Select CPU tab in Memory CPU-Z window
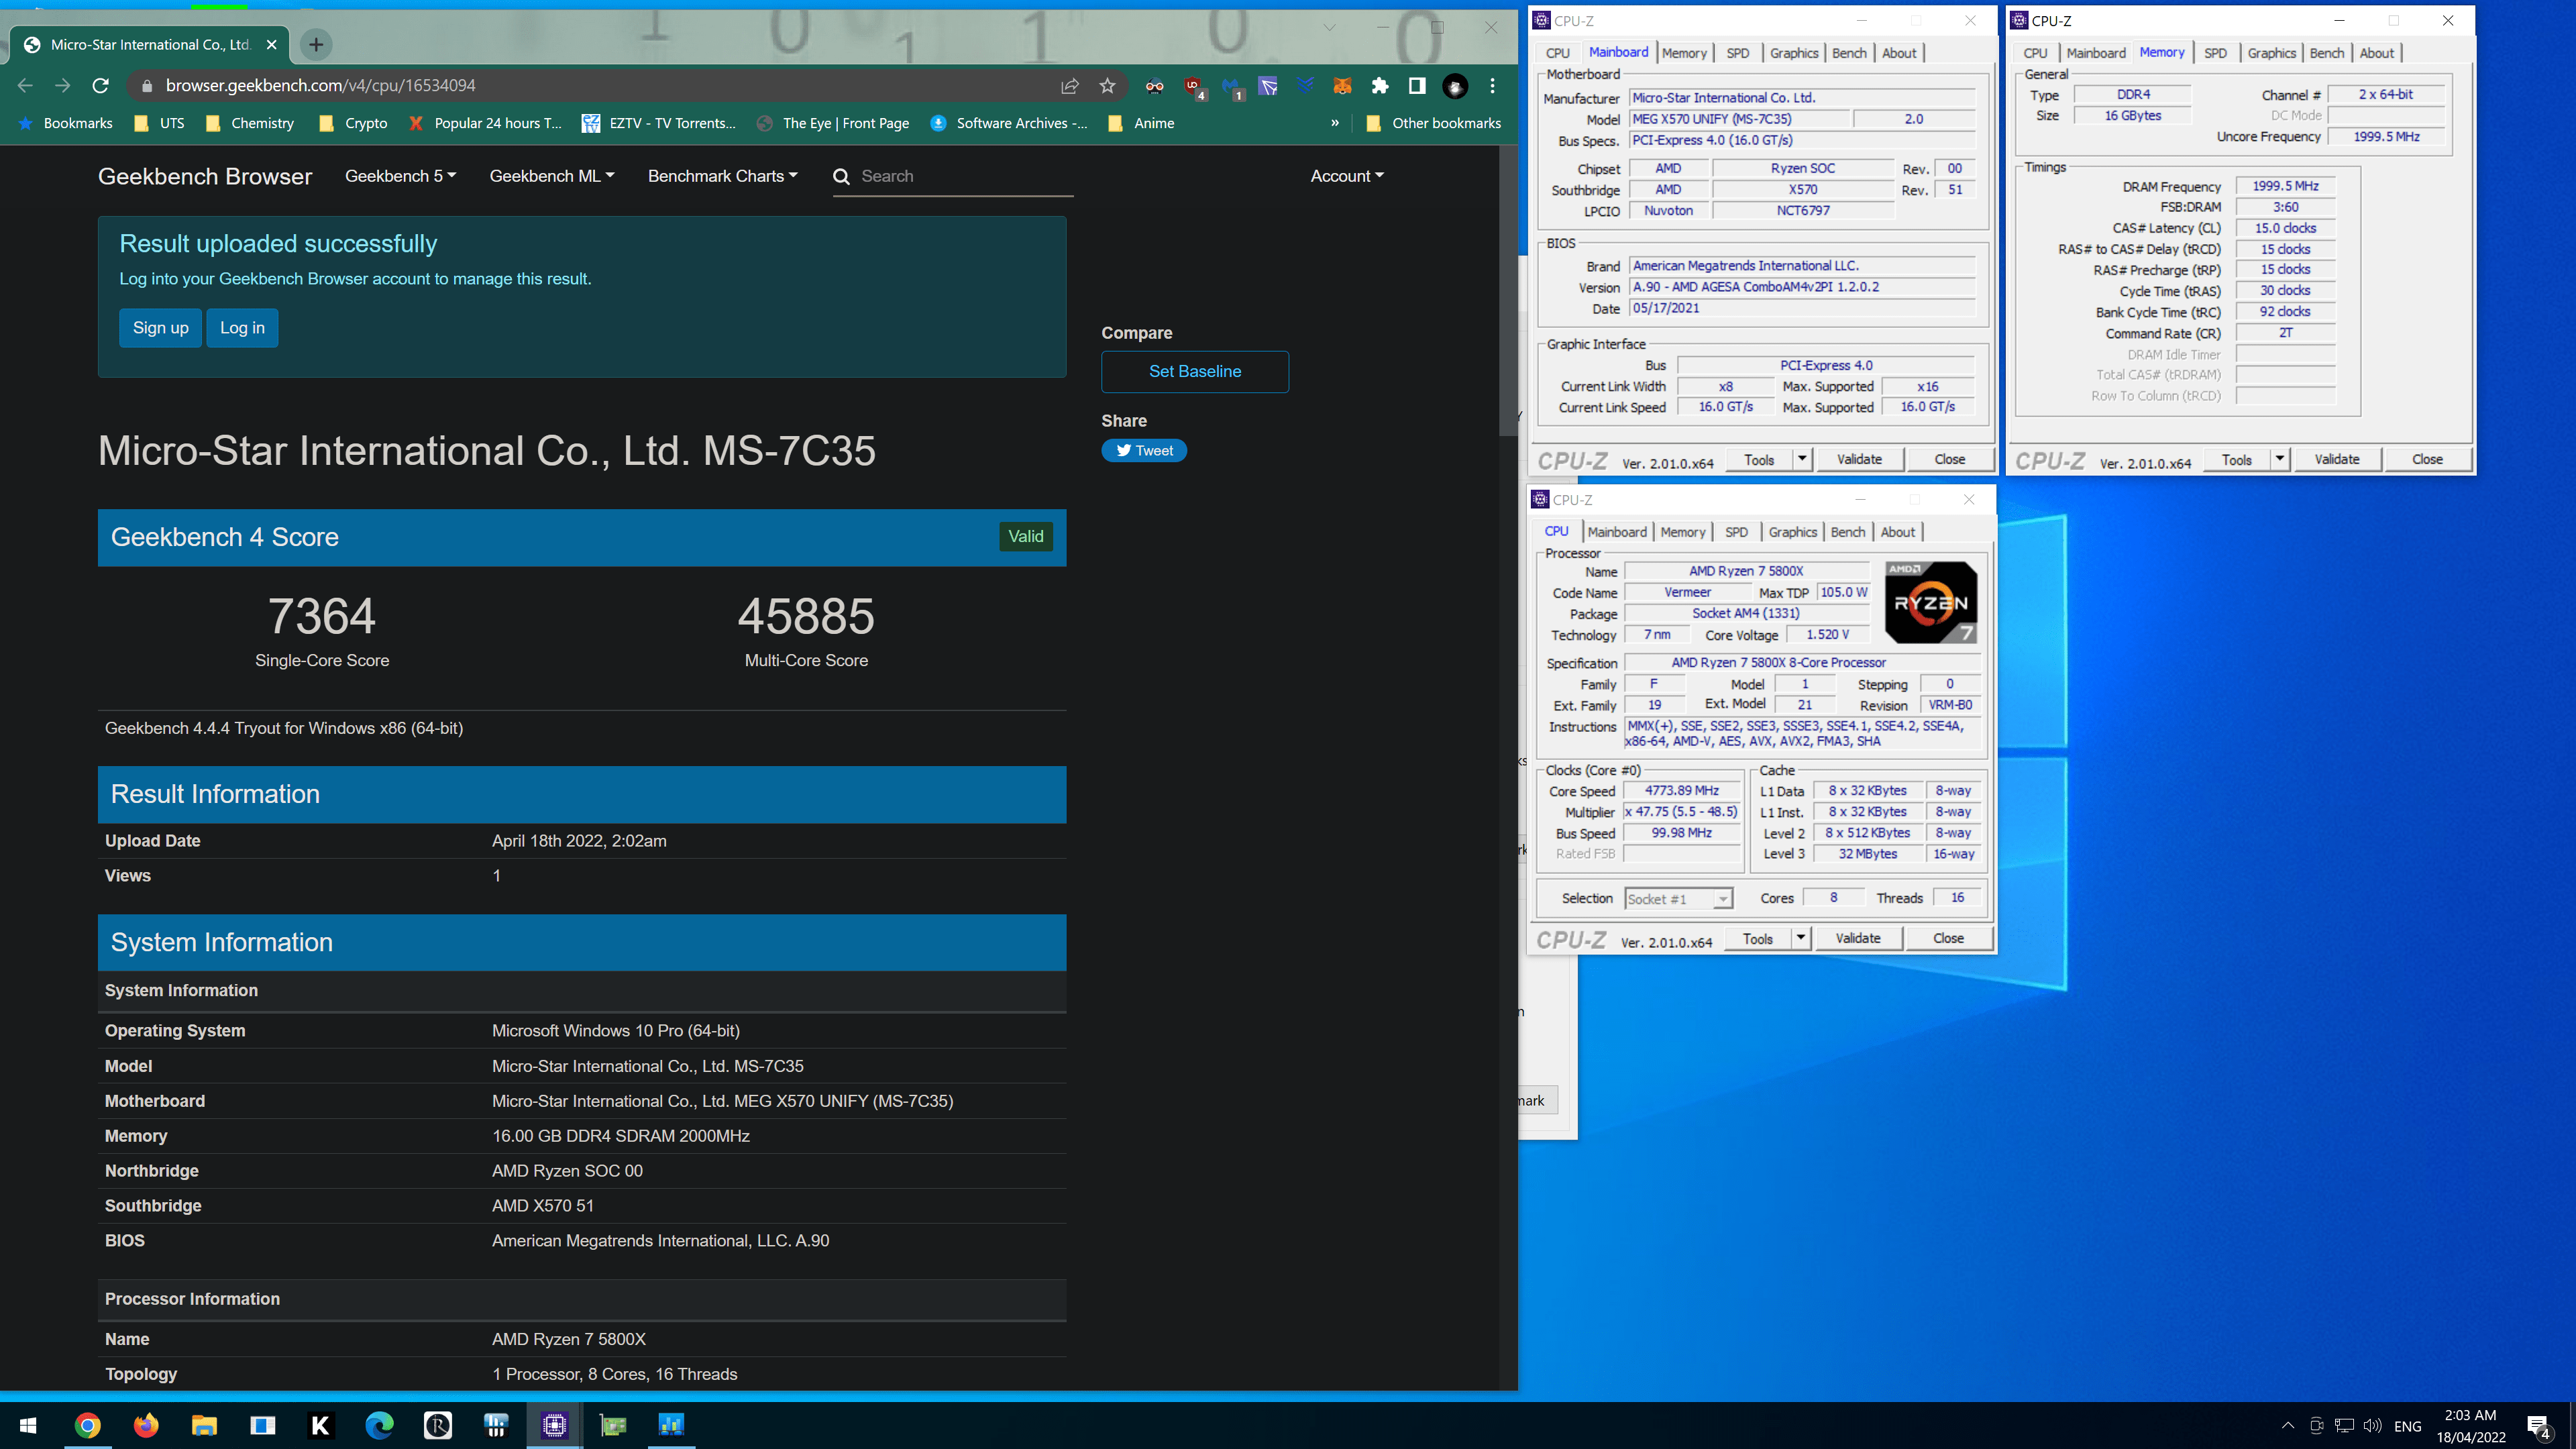This screenshot has width=2576, height=1449. 2035,53
